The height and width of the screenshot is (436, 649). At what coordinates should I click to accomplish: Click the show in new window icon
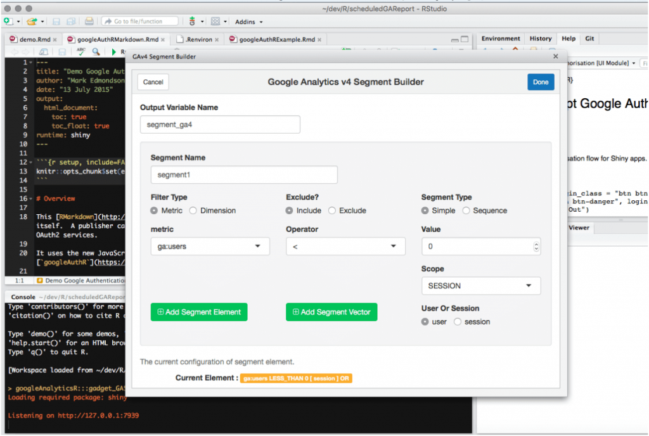click(x=44, y=52)
